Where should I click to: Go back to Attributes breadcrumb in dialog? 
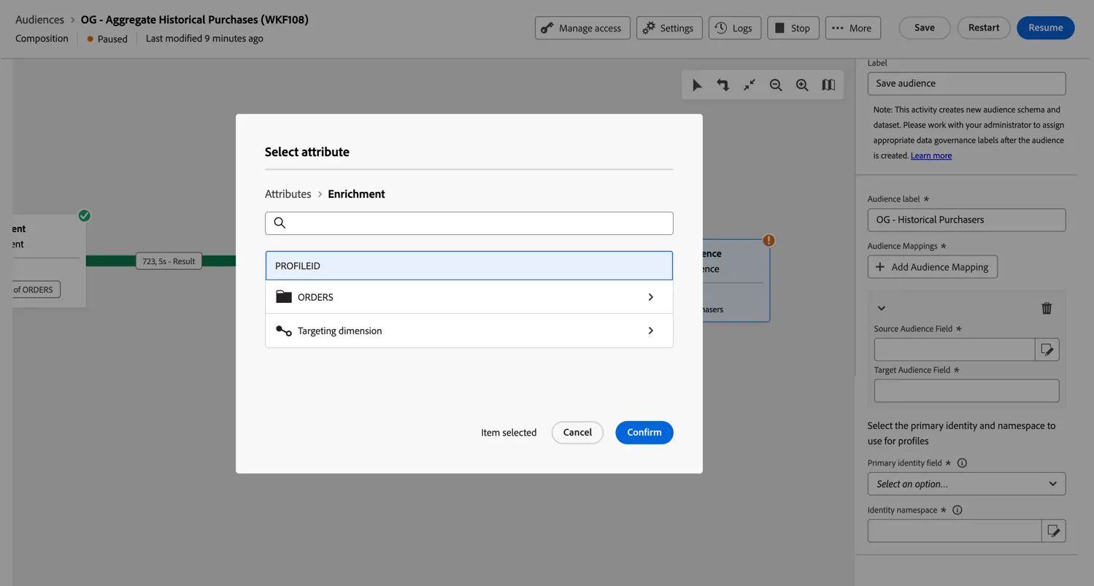pyautogui.click(x=288, y=194)
